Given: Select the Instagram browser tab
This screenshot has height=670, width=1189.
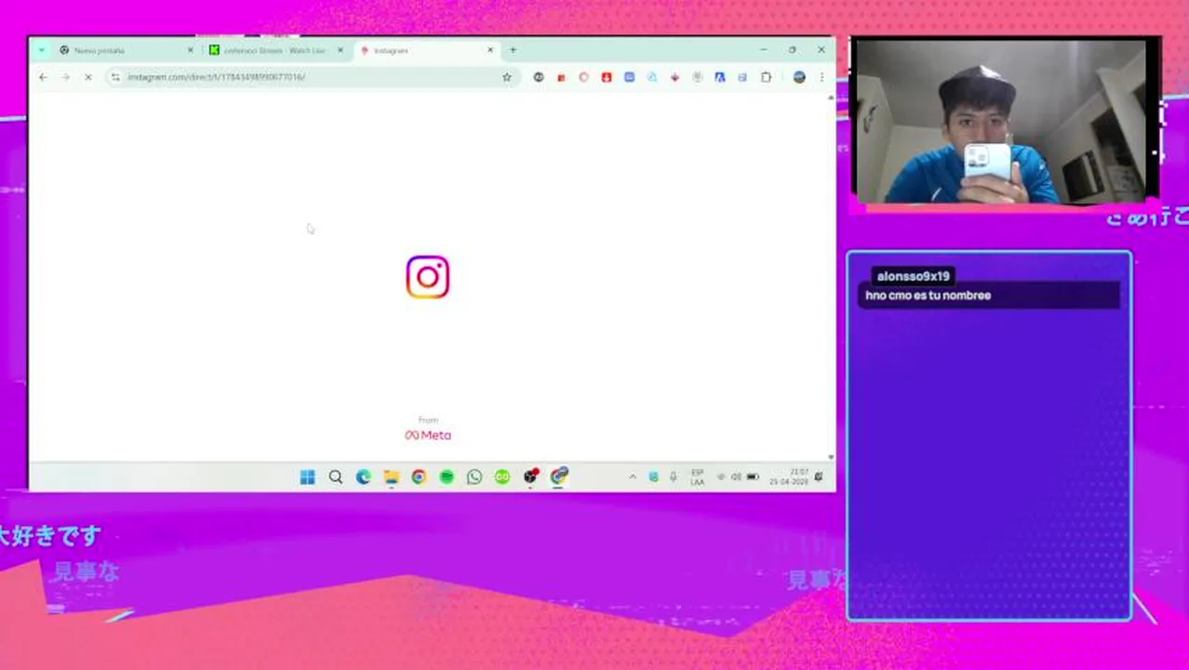Looking at the screenshot, I should click(x=426, y=50).
